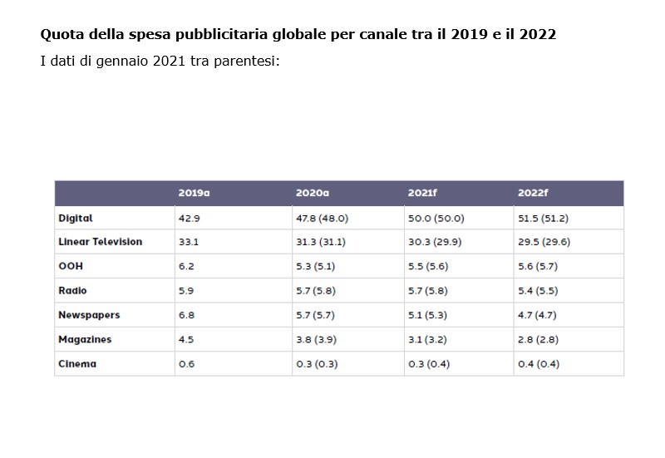Click the 2021f column header

[422, 193]
